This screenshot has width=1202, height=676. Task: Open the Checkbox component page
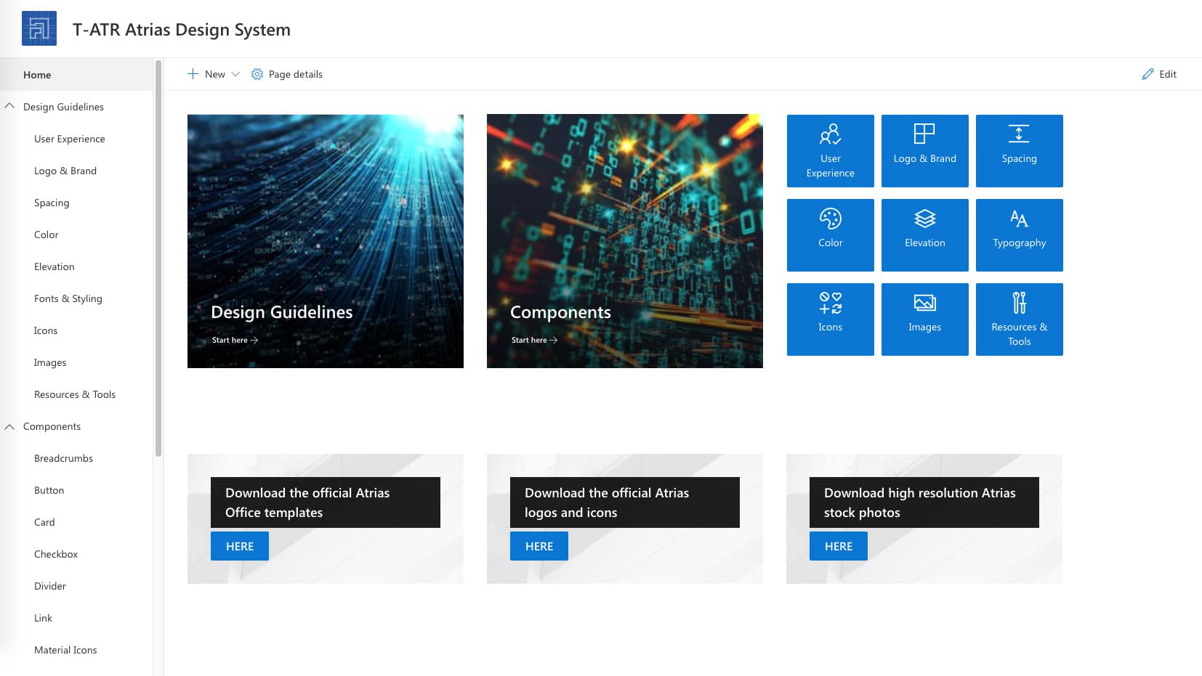(56, 554)
